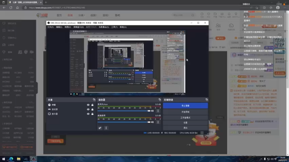Viewport: 289px width, 162px height.
Task: Mute the 麦克风/Aux audio channel
Action: 152,111
